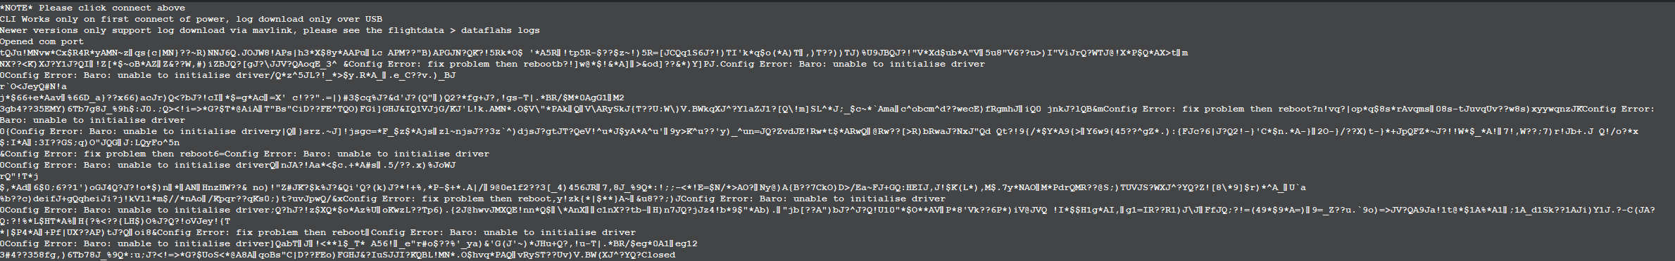
Task: Click standalone 'Baro: unable to initialise driver' line
Action: 92,120
